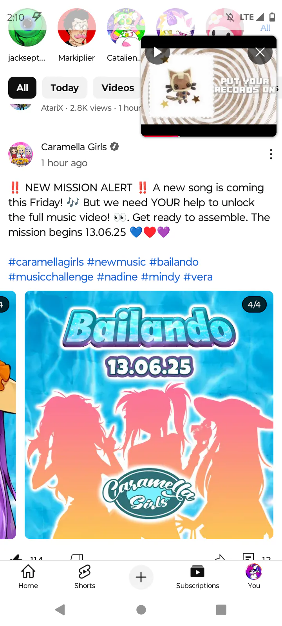This screenshot has height=626, width=282.
Task: Tap the #caramellagirls hashtag
Action: coord(46,262)
